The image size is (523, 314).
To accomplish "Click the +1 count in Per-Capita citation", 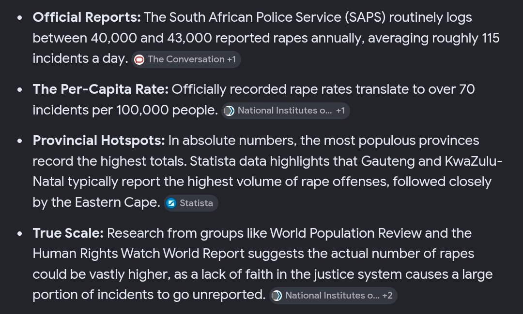I will click(340, 111).
